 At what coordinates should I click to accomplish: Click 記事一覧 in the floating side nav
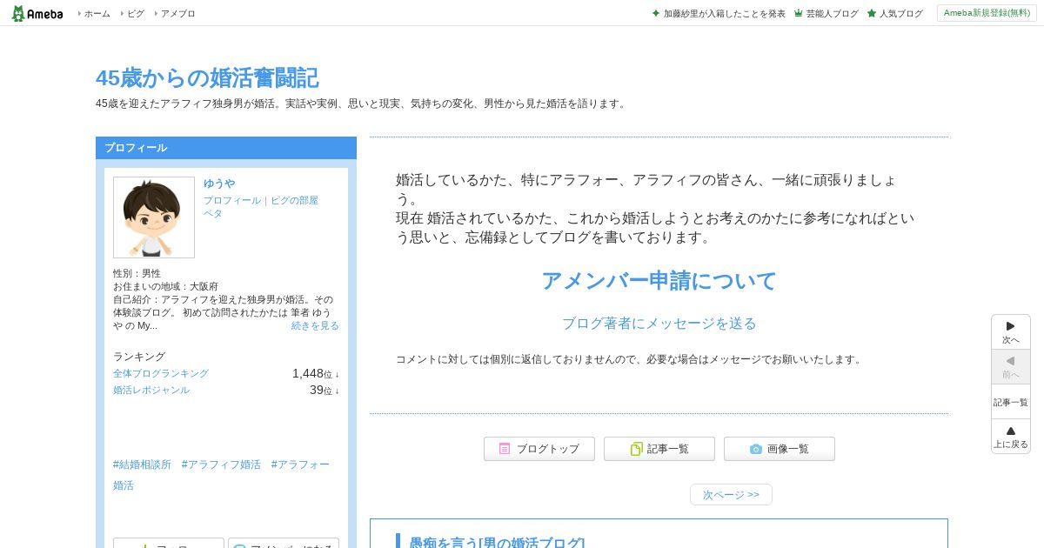pyautogui.click(x=1011, y=402)
